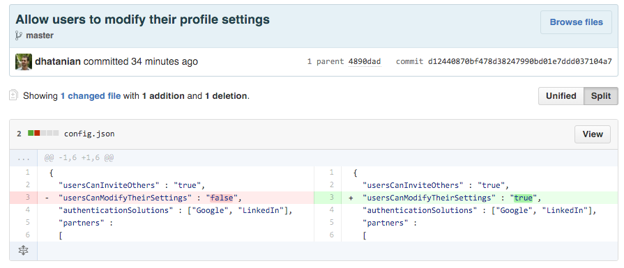This screenshot has width=624, height=268.
Task: Expand the diff context icon below line 6
Action: pyautogui.click(x=23, y=250)
